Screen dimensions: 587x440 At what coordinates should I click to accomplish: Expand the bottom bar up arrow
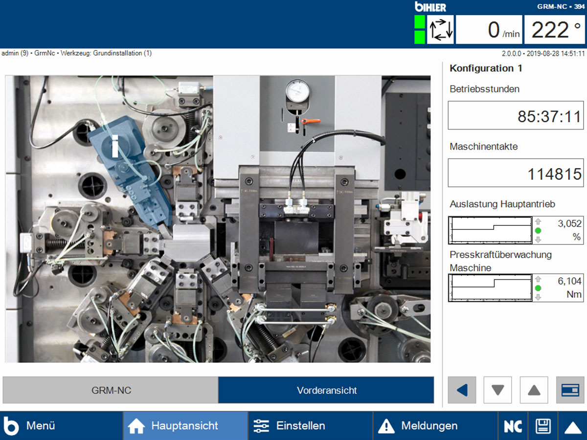573,426
